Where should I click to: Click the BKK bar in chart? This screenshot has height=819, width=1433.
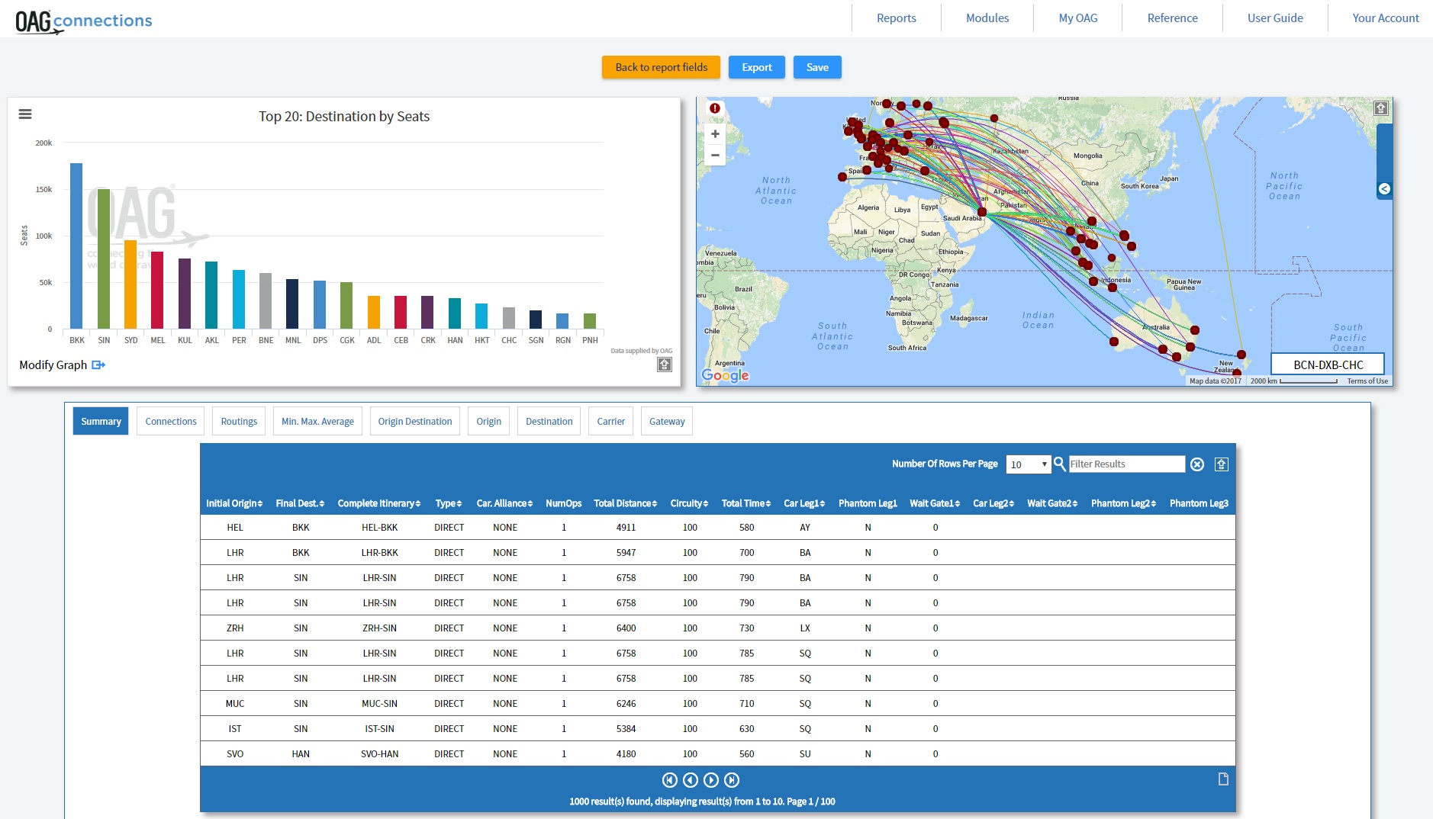click(76, 246)
